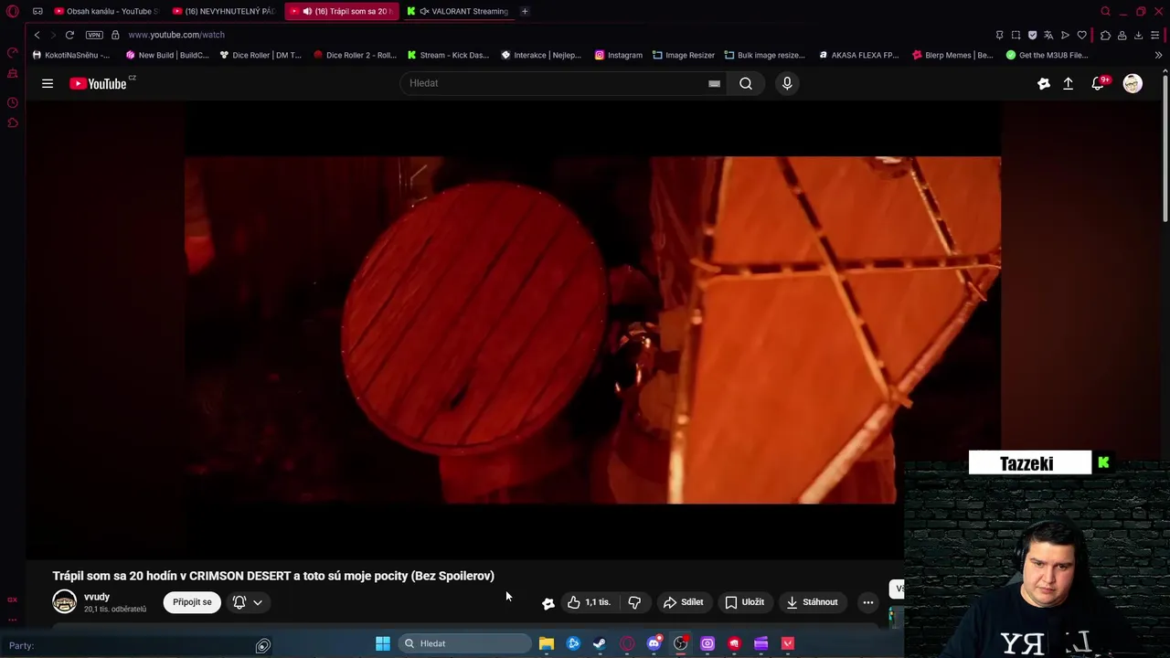Click the sparkle icon beside like button

(548, 603)
